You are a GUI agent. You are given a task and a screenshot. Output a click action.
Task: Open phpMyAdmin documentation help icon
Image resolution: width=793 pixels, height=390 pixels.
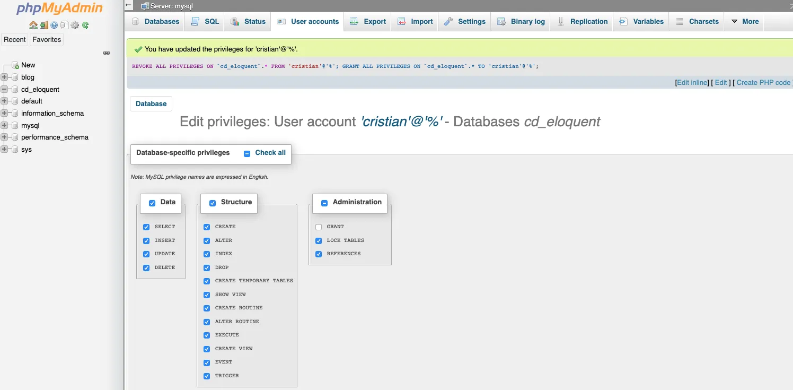[x=54, y=25]
